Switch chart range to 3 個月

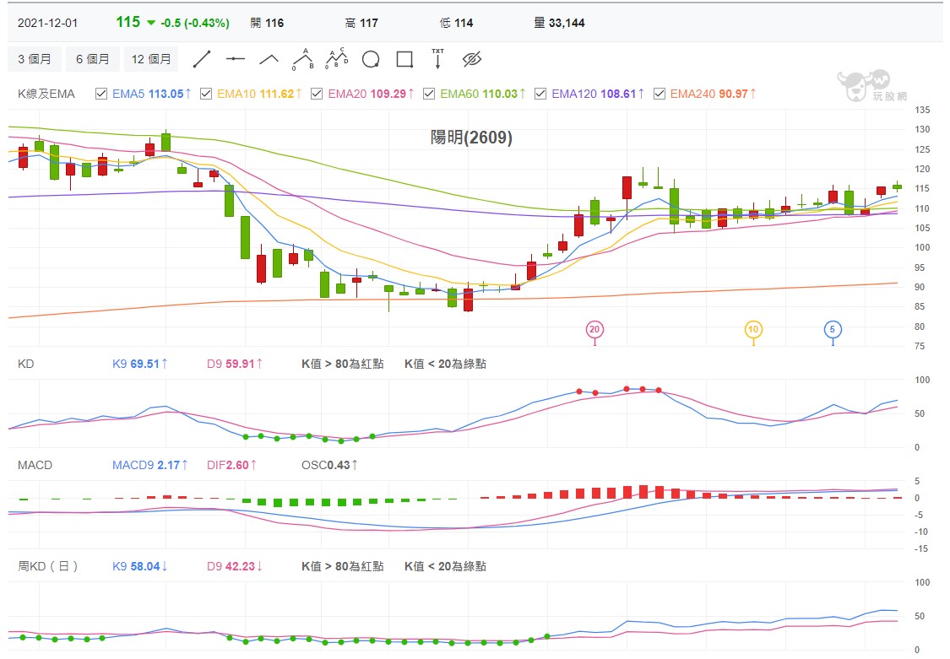click(x=35, y=59)
